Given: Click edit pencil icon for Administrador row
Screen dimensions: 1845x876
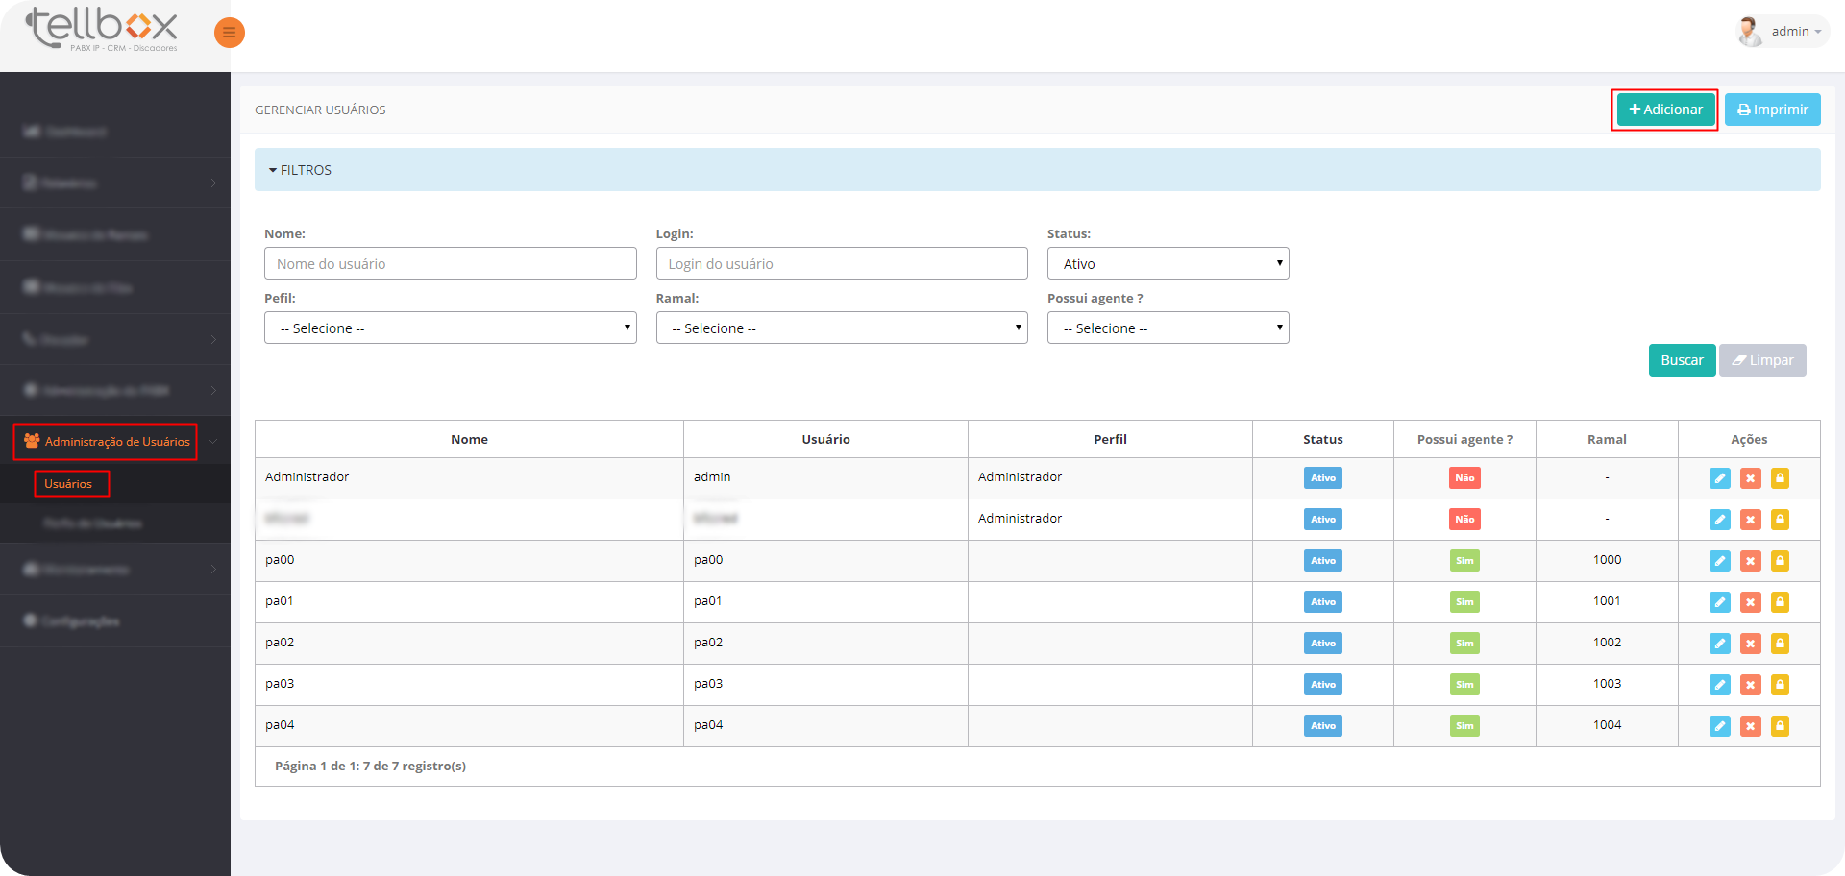Looking at the screenshot, I should (x=1719, y=478).
